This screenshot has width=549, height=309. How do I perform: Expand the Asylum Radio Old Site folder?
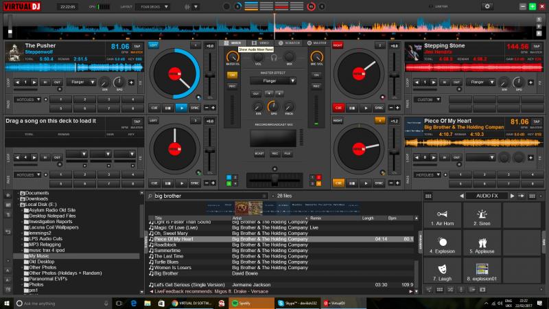pyautogui.click(x=23, y=210)
